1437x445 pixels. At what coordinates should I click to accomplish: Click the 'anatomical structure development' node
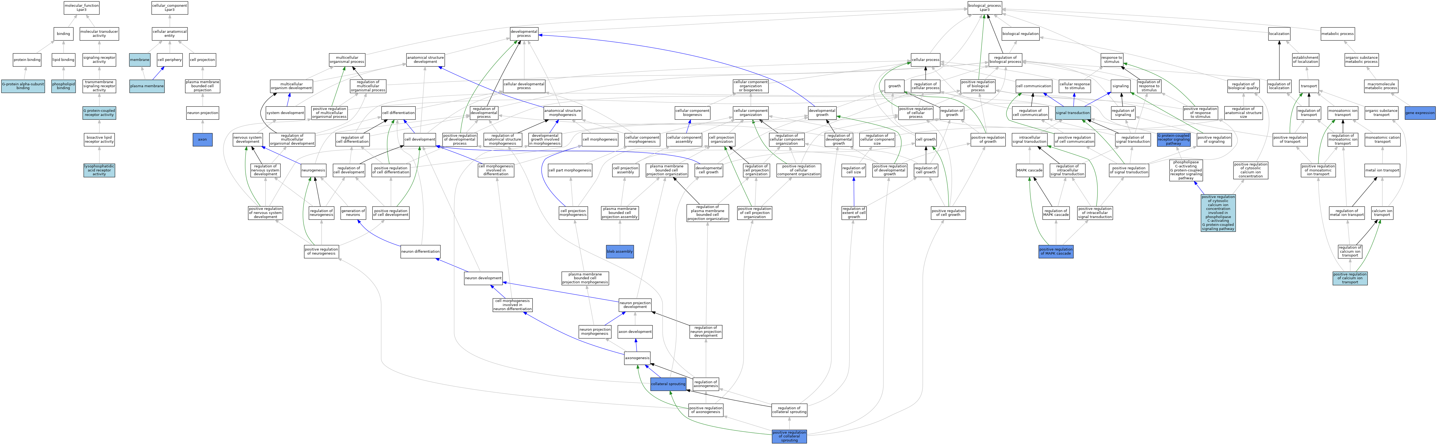point(425,60)
